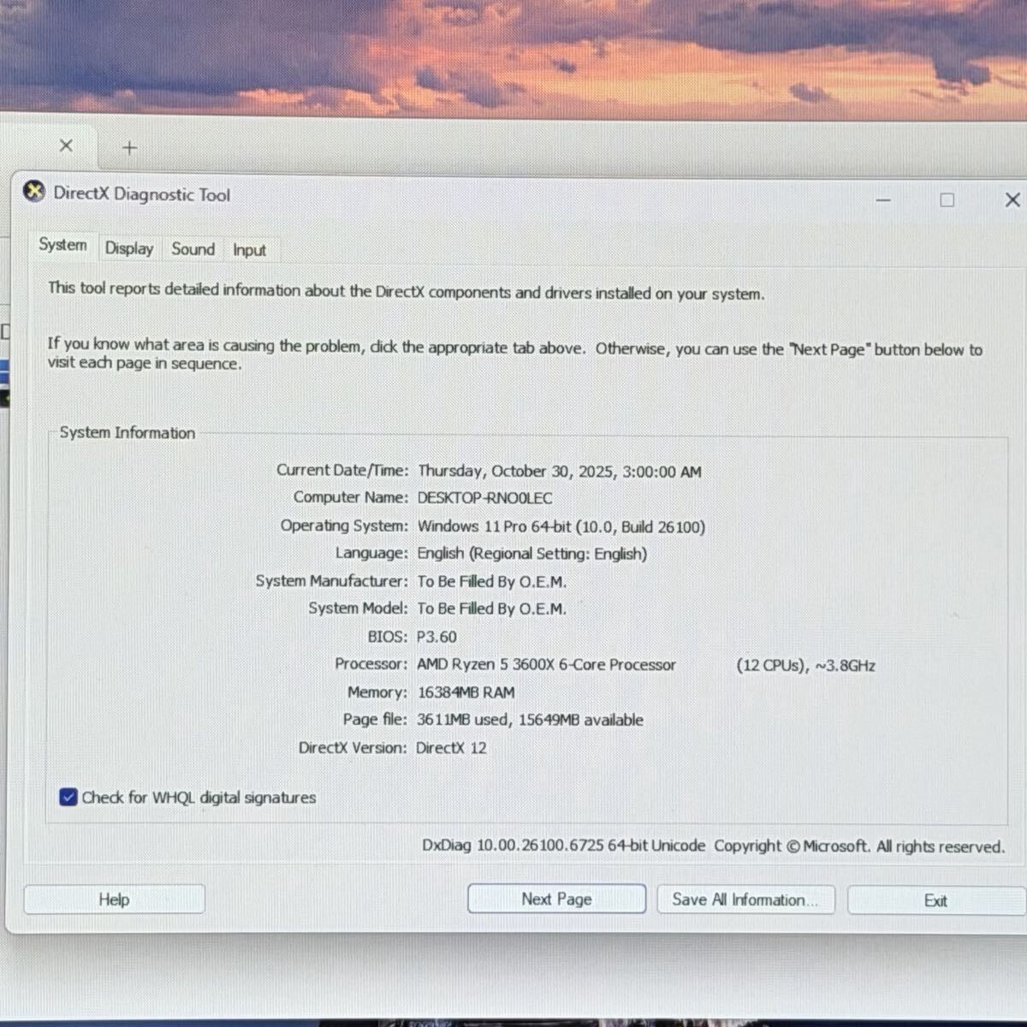Image resolution: width=1027 pixels, height=1027 pixels.
Task: Click the Help button
Action: pos(114,899)
